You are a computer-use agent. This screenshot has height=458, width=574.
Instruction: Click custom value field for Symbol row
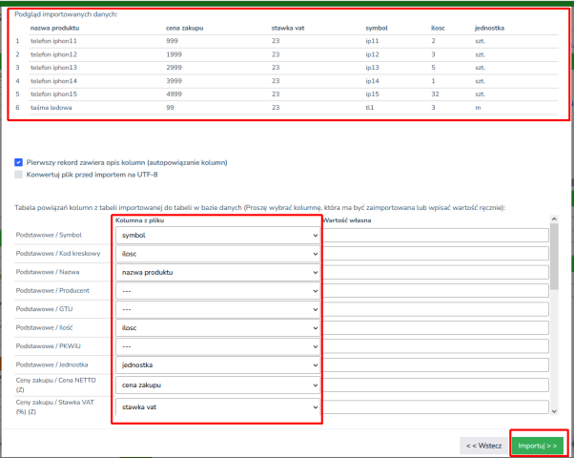(435, 236)
